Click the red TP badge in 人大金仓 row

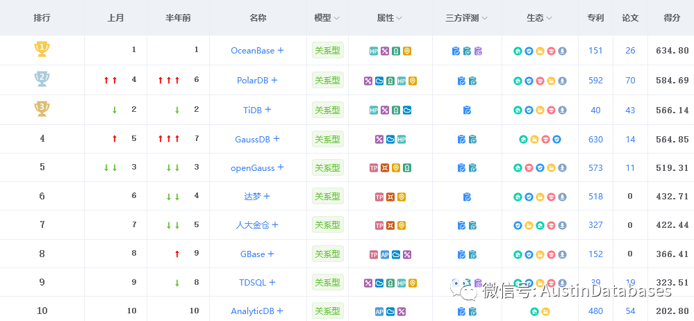pyautogui.click(x=379, y=225)
